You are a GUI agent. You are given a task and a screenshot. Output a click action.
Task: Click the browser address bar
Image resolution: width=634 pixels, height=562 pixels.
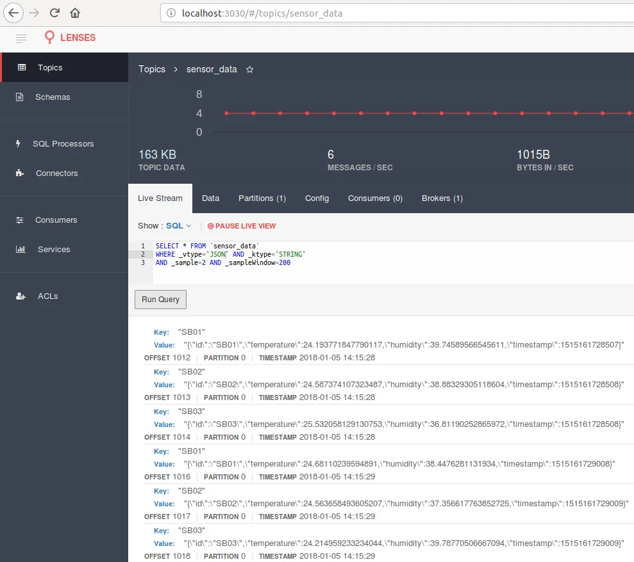click(397, 13)
